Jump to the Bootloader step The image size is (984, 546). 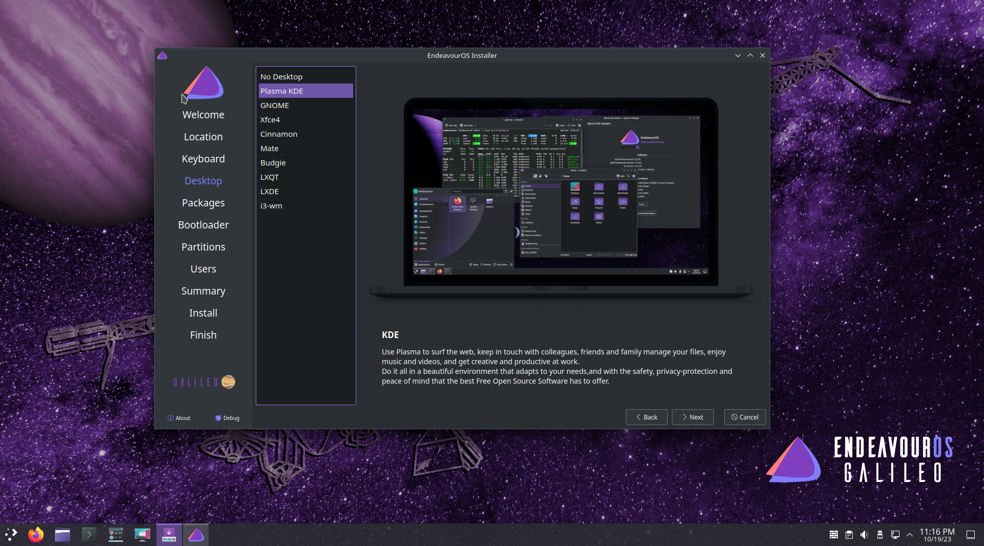(x=203, y=225)
